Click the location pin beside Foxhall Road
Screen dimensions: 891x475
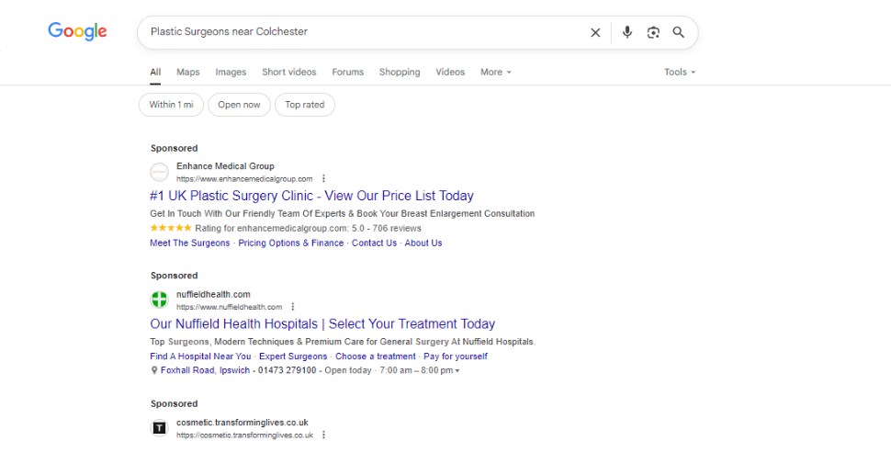point(154,370)
